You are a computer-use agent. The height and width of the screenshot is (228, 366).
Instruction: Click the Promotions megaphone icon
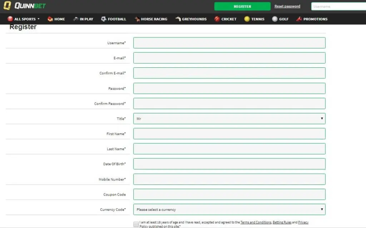pyautogui.click(x=299, y=19)
